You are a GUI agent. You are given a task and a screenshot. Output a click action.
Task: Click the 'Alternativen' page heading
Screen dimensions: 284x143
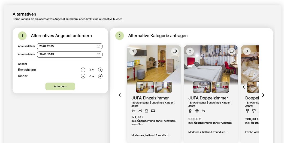click(x=24, y=14)
